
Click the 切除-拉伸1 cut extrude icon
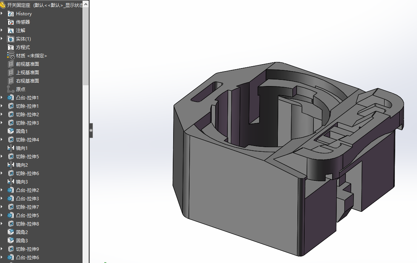11,106
